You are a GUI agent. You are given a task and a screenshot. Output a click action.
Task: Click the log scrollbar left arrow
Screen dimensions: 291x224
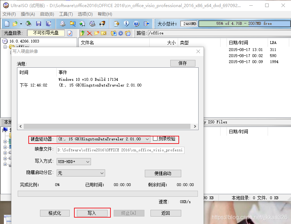pyautogui.click(x=21, y=126)
